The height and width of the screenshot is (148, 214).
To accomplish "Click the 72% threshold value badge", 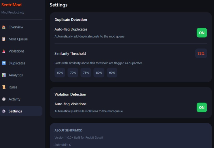I will tap(201, 53).
